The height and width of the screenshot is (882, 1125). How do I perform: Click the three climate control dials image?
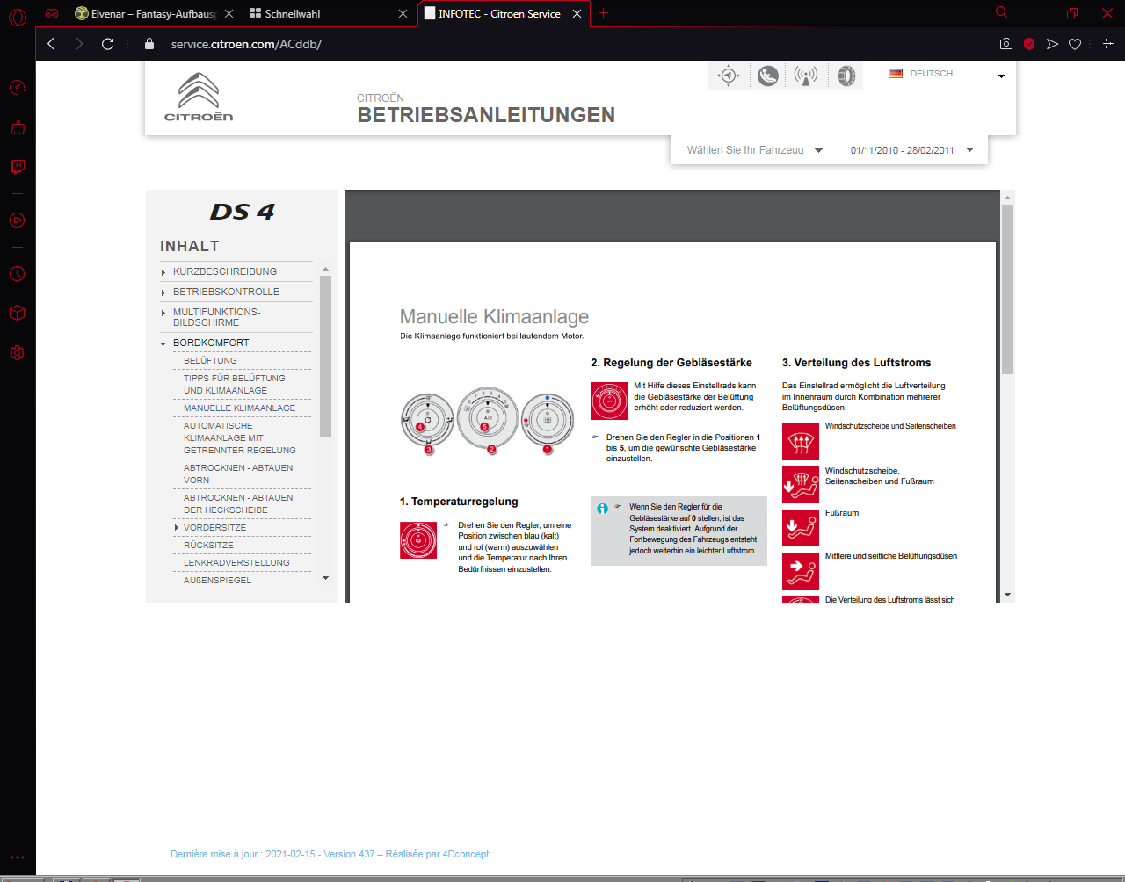[x=488, y=421]
